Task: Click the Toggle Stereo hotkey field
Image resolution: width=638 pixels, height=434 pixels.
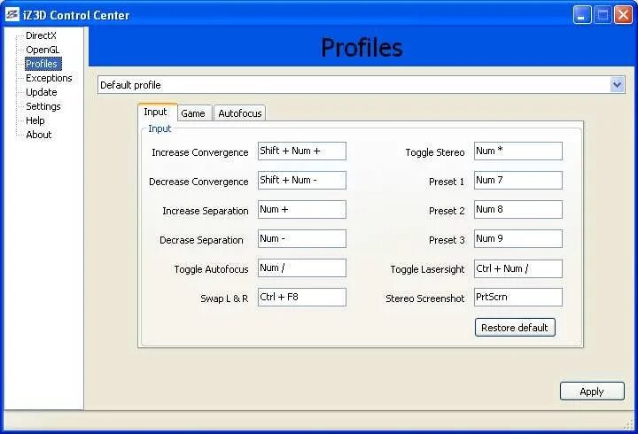Action: (x=518, y=151)
